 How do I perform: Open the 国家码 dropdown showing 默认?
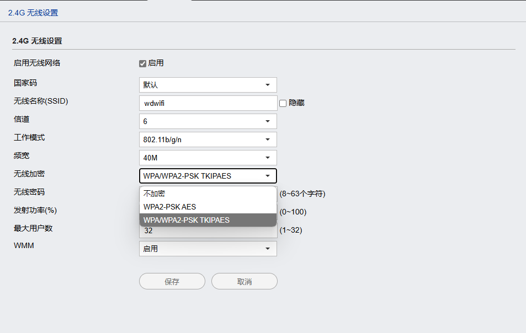coord(208,85)
